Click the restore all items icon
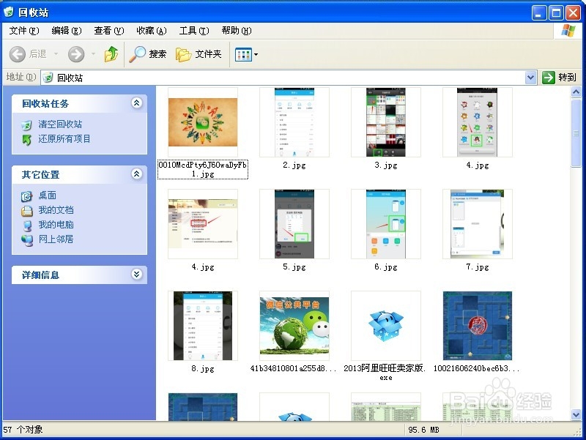Viewport: 586px width, 440px height. 26,140
